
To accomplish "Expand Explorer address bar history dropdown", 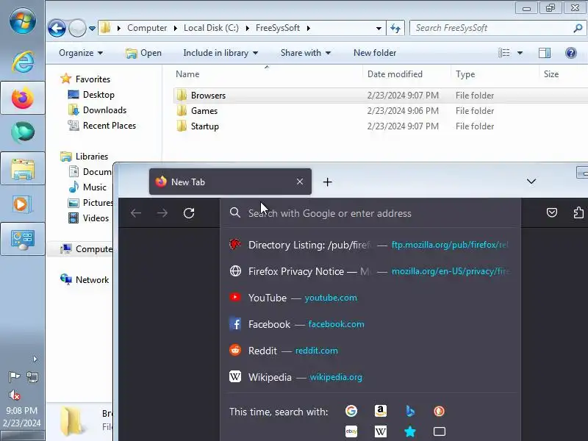I will tap(379, 28).
